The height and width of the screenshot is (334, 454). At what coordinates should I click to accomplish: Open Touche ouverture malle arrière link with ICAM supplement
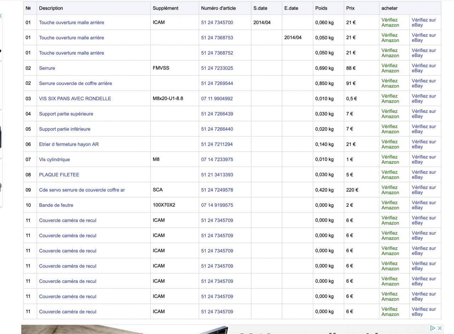[x=72, y=22]
